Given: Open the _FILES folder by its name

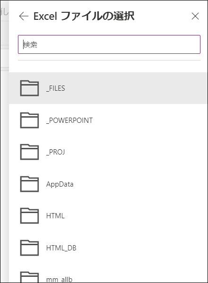Looking at the screenshot, I should pyautogui.click(x=56, y=88).
